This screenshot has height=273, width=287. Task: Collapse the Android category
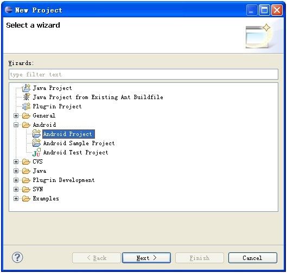tap(16, 125)
